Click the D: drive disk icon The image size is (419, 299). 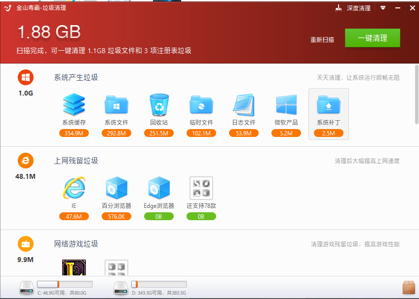121,288
